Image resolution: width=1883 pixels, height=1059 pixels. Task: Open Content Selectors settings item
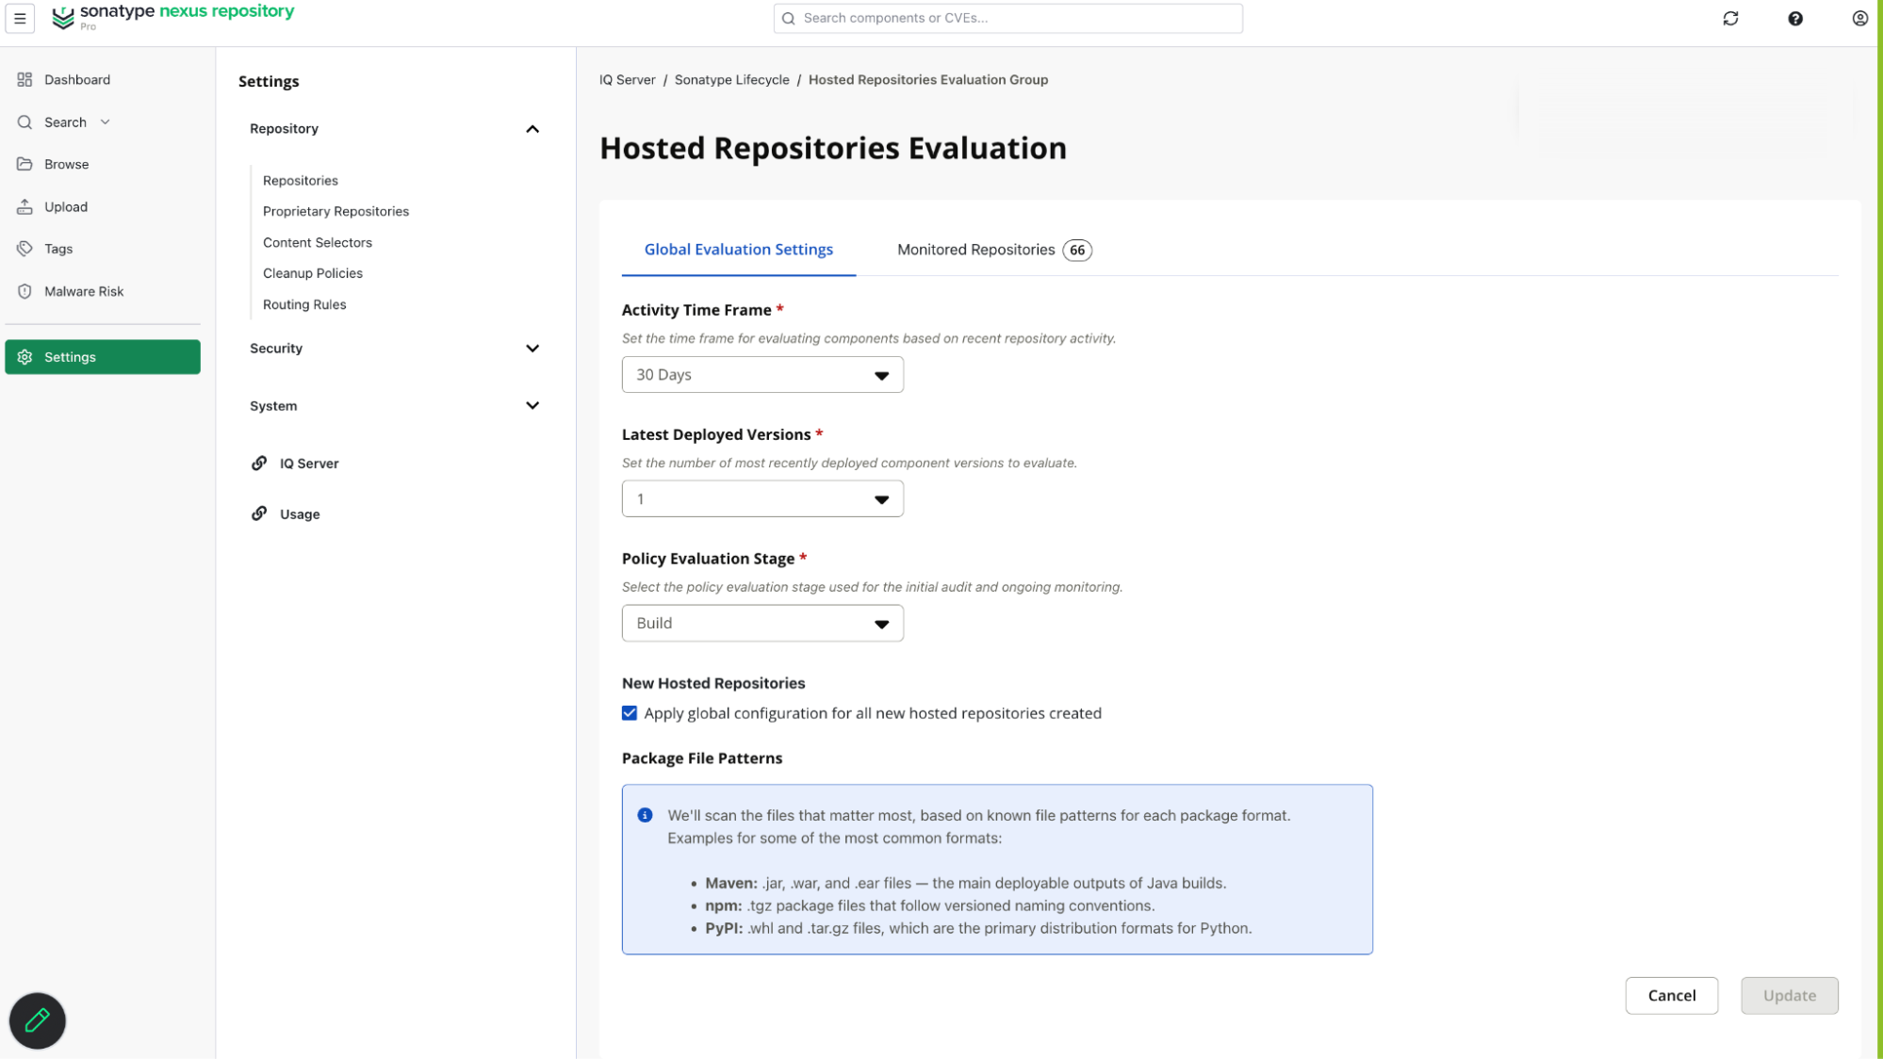tap(318, 242)
